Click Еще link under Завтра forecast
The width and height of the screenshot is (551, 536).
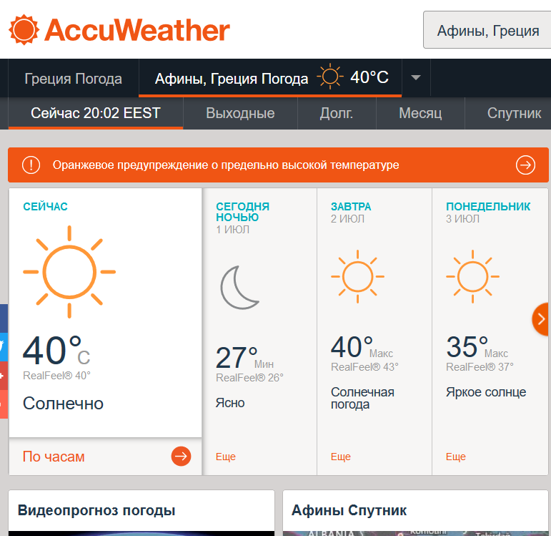click(x=341, y=457)
